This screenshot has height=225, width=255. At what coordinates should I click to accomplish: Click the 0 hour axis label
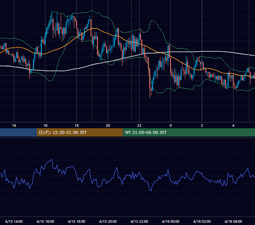171,126
